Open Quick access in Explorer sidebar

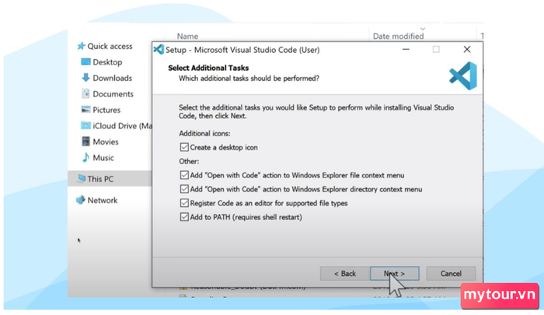[x=110, y=46]
